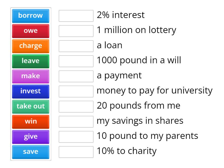Click the "take out" word tile
This screenshot has width=224, height=168.
[x=31, y=106]
